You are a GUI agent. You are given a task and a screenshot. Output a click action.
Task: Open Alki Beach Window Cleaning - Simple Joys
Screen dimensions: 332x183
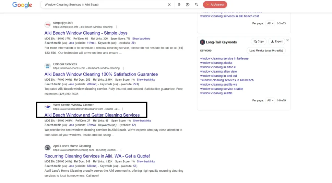click(x=86, y=33)
